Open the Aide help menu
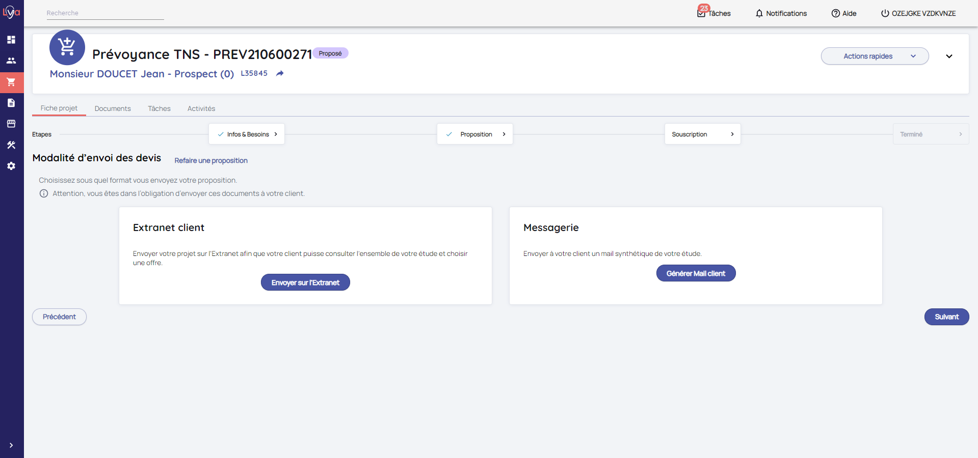 click(843, 13)
